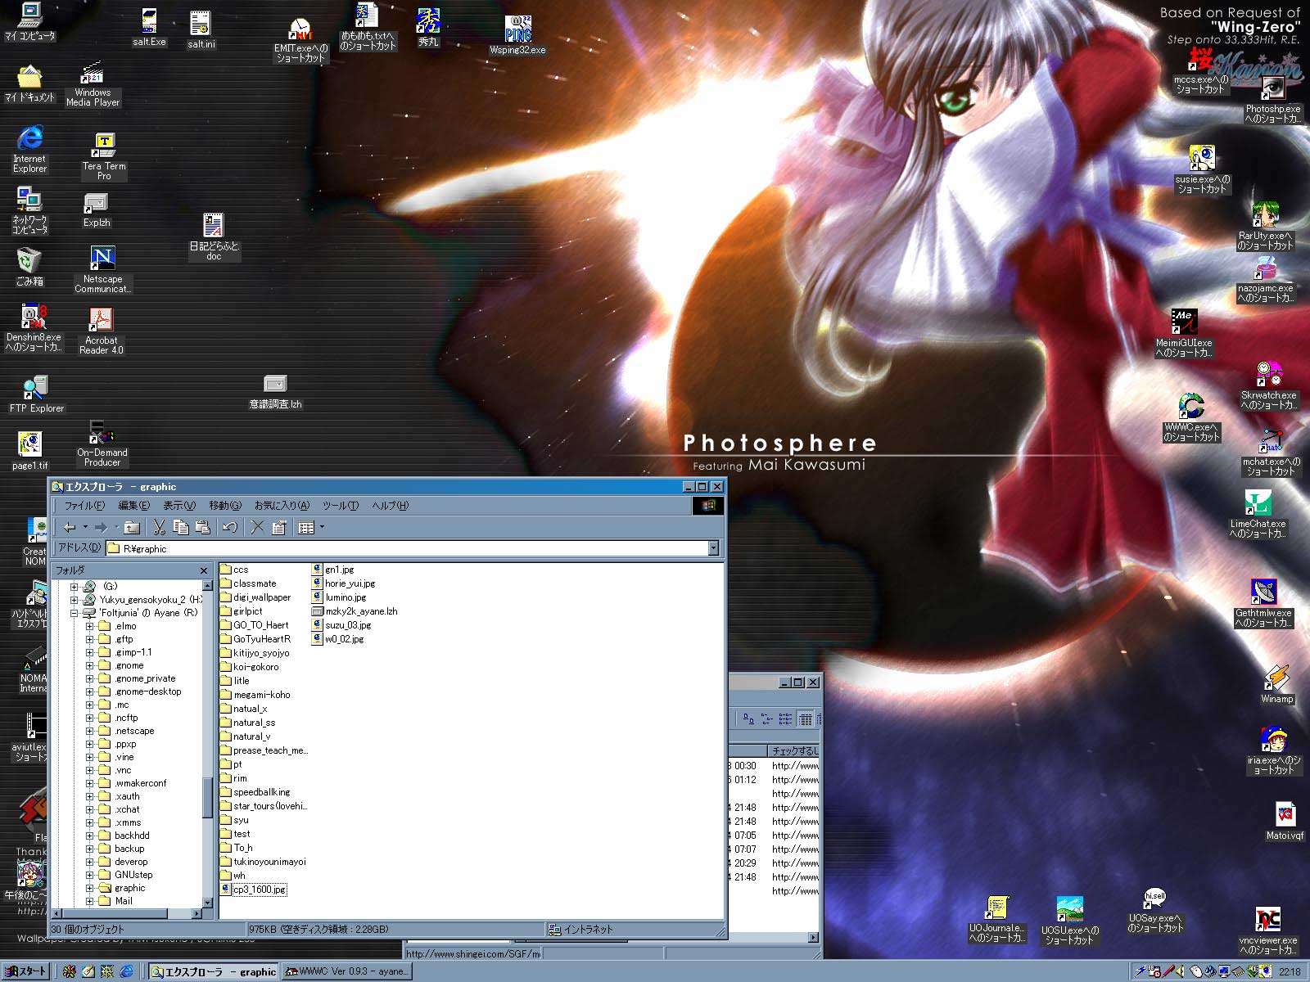This screenshot has width=1310, height=982.
Task: Click the スタート button on taskbar
Action: pos(27,971)
